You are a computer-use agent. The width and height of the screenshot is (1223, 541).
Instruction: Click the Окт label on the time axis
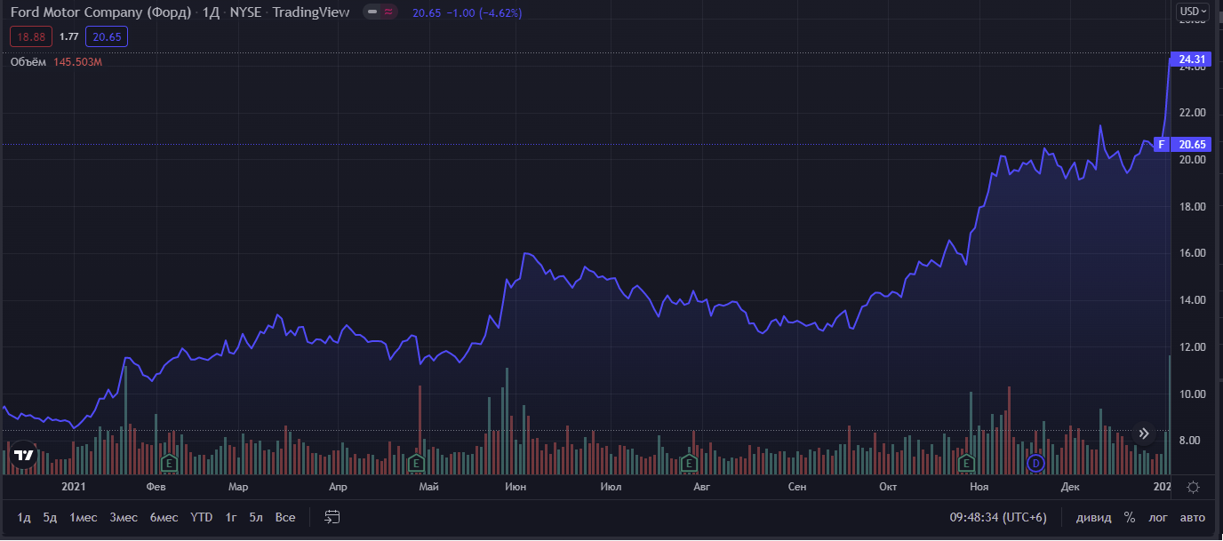pos(888,487)
